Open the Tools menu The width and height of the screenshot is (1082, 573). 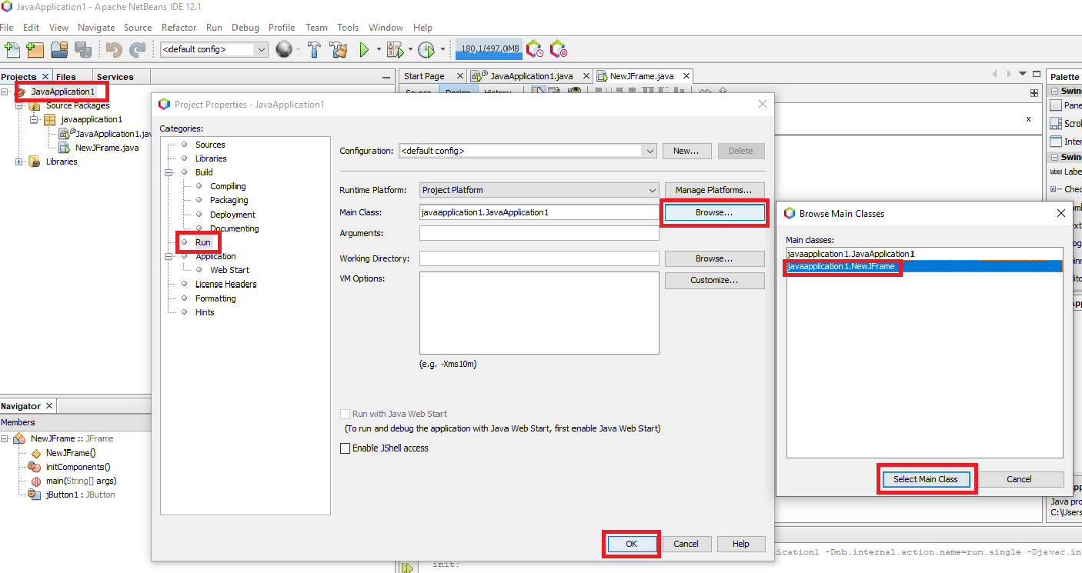coord(348,27)
